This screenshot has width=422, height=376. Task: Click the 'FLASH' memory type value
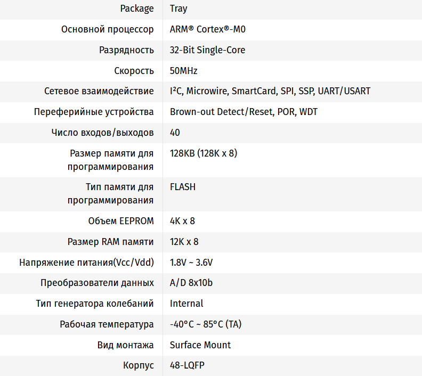tap(183, 187)
